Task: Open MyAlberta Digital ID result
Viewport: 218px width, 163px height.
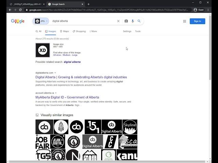Action: coord(67,97)
